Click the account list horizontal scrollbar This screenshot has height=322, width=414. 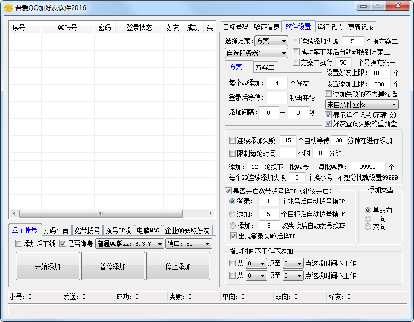pos(112,213)
